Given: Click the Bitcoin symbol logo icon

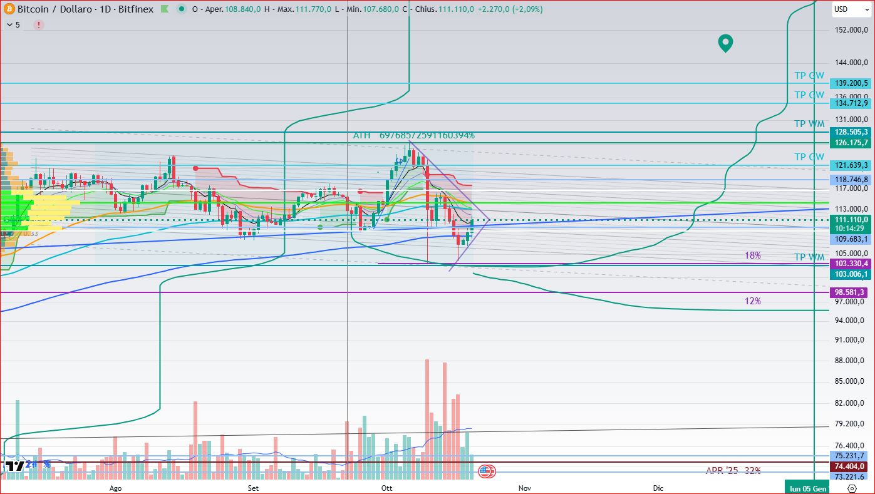Looking at the screenshot, I should click(x=8, y=9).
